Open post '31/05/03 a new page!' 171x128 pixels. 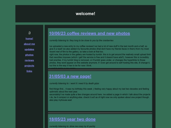point(70,76)
